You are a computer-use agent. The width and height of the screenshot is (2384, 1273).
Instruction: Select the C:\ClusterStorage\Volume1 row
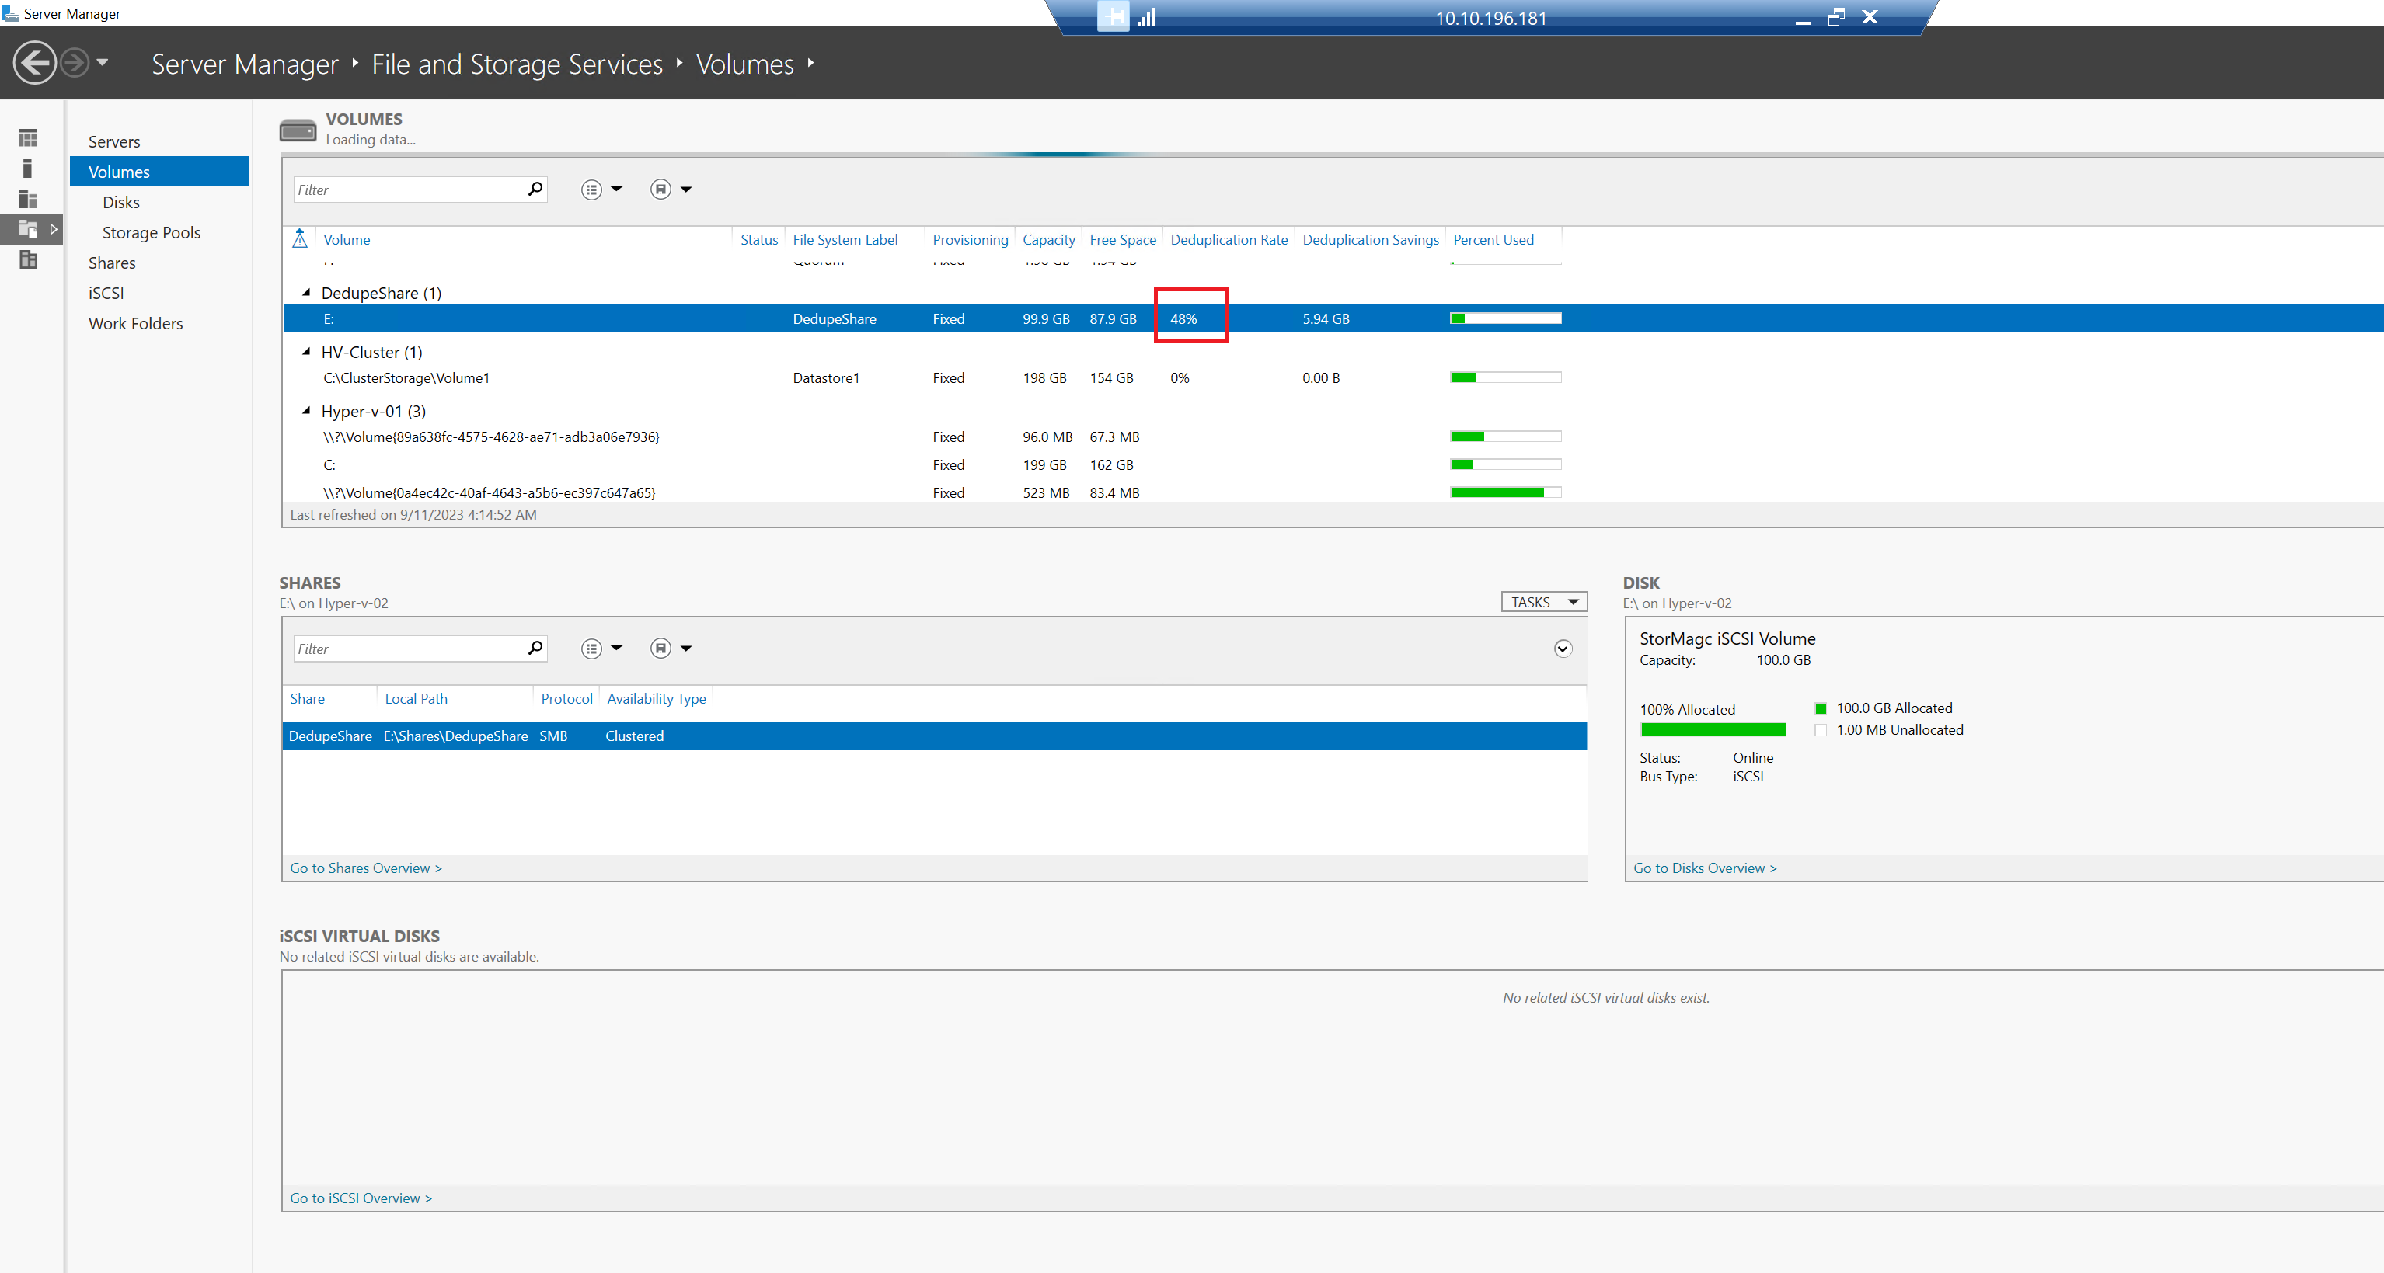[x=1333, y=377]
